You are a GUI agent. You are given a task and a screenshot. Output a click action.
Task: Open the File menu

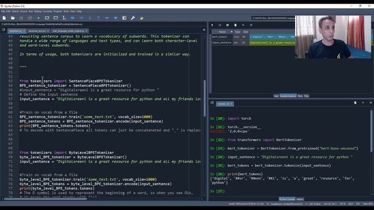(x=3, y=11)
